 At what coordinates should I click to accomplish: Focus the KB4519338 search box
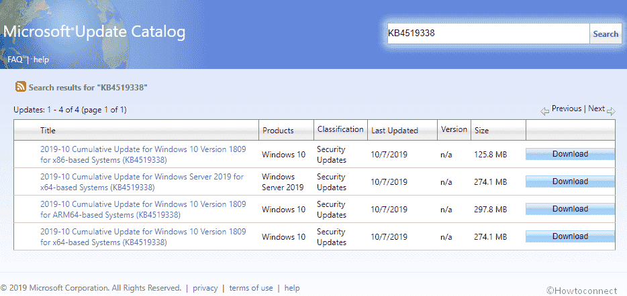tap(488, 34)
